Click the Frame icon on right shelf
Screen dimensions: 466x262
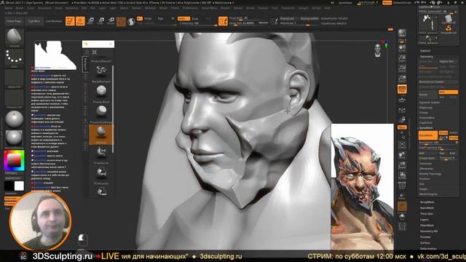point(402,145)
